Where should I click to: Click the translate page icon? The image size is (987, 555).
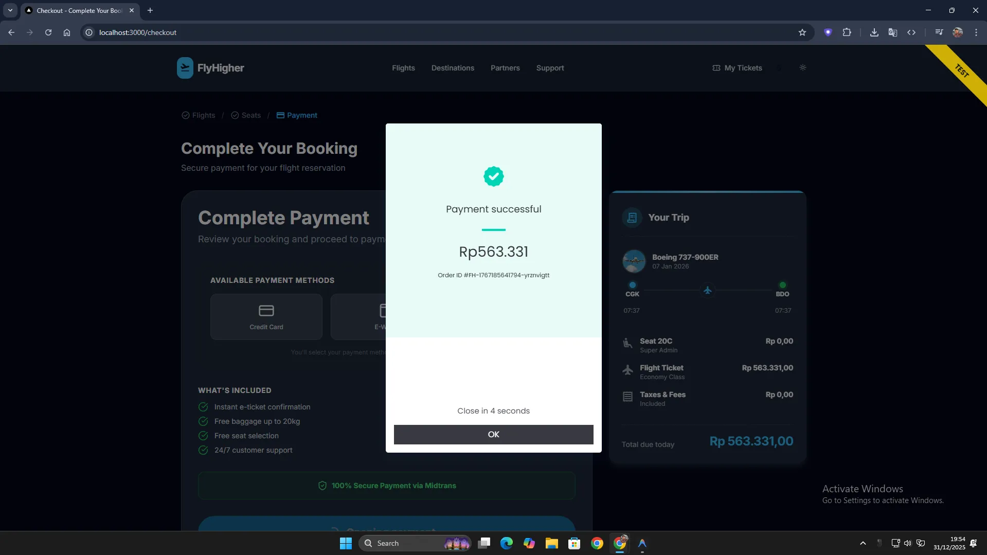[x=892, y=32]
